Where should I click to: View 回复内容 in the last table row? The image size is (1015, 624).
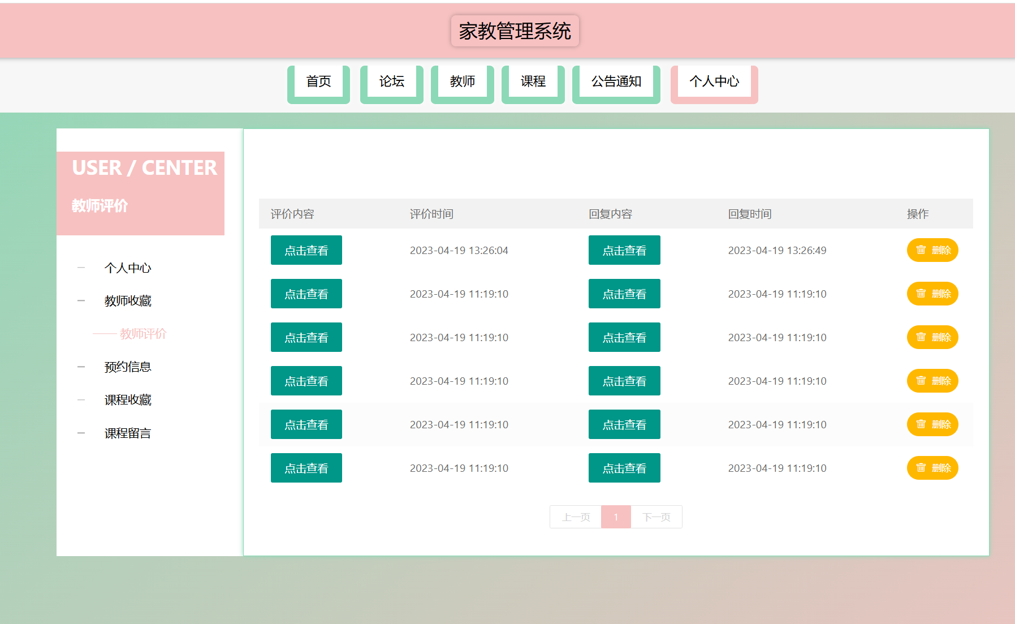[x=624, y=468]
